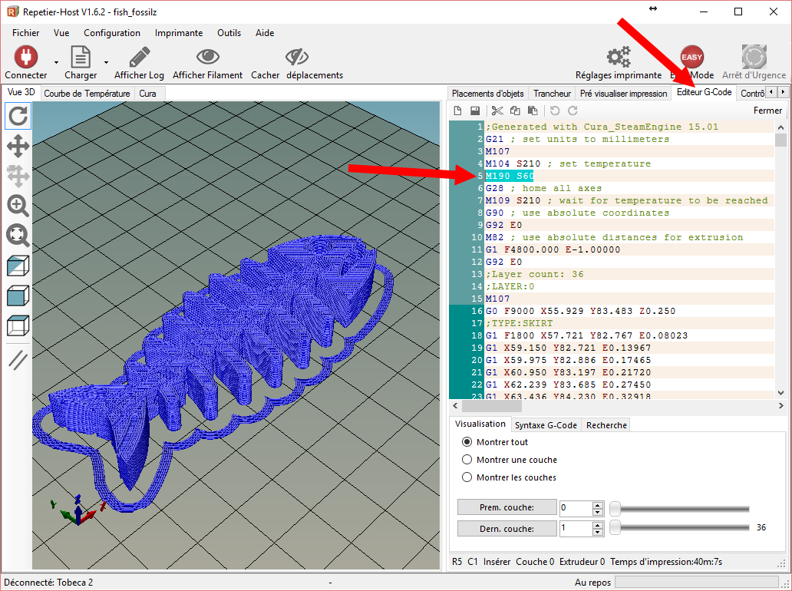Click the Afficher Log pencil icon

pyautogui.click(x=139, y=58)
